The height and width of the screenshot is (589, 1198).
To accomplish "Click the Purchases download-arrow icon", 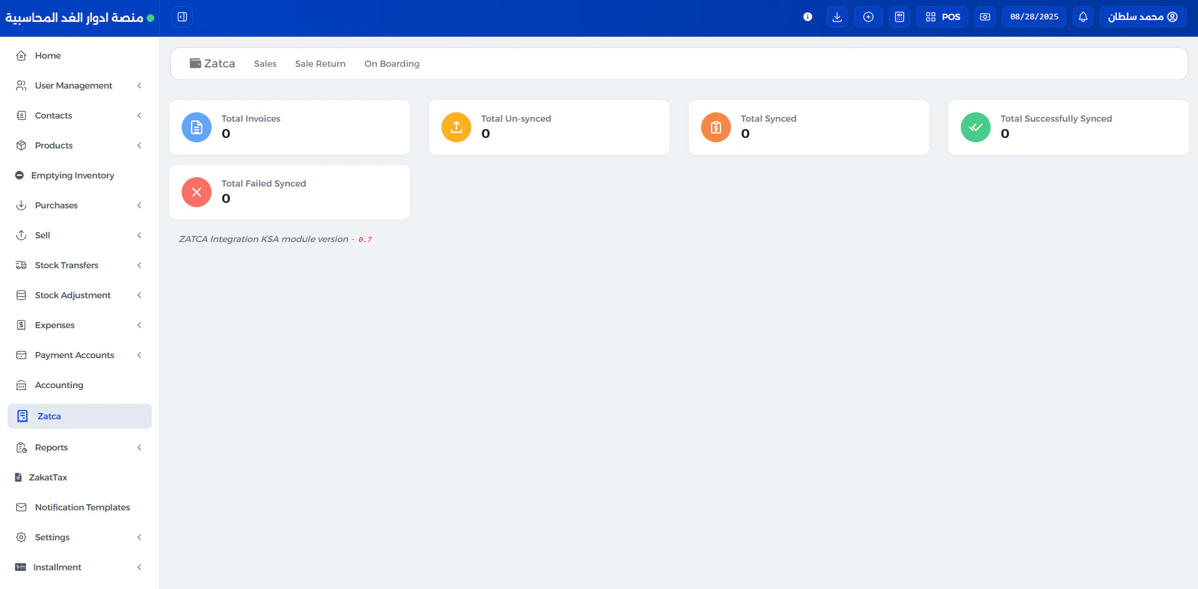I will tap(21, 205).
